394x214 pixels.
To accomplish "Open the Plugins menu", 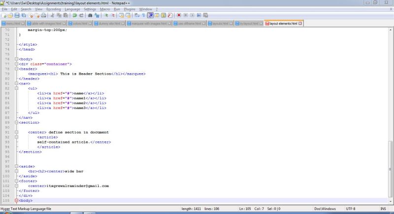I will [x=130, y=9].
